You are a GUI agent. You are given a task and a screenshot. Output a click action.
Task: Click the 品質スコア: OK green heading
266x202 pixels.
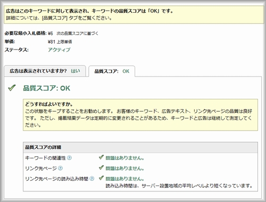coord(47,88)
